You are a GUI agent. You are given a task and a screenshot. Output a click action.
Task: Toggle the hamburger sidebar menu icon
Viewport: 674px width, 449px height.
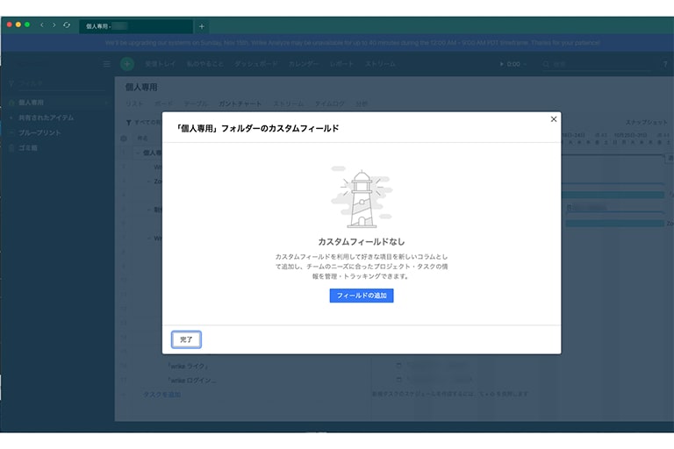coord(107,64)
